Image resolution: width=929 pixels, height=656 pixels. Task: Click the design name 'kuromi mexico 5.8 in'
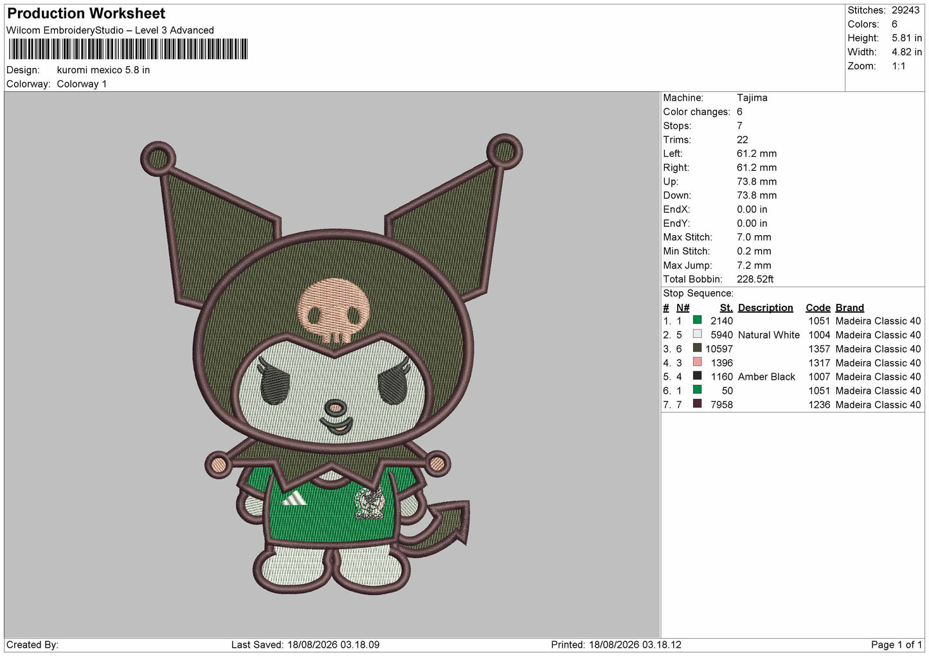[104, 70]
